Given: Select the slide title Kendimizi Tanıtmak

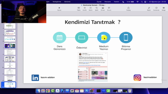Looking at the screenshot, I should (93, 22).
